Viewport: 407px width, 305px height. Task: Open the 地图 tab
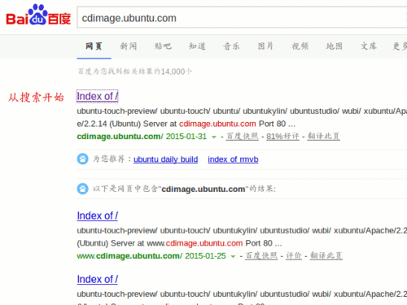coord(335,46)
